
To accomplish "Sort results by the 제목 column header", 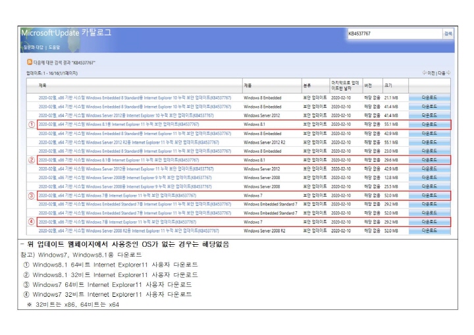I will click(x=43, y=86).
